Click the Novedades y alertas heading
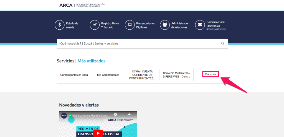Screen dimensions: 284x137 tap(79, 105)
